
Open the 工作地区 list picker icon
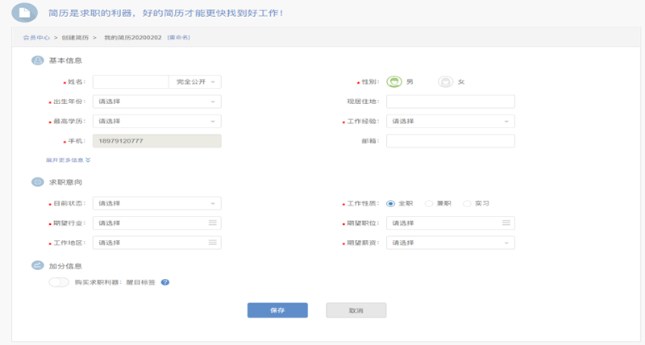point(212,243)
